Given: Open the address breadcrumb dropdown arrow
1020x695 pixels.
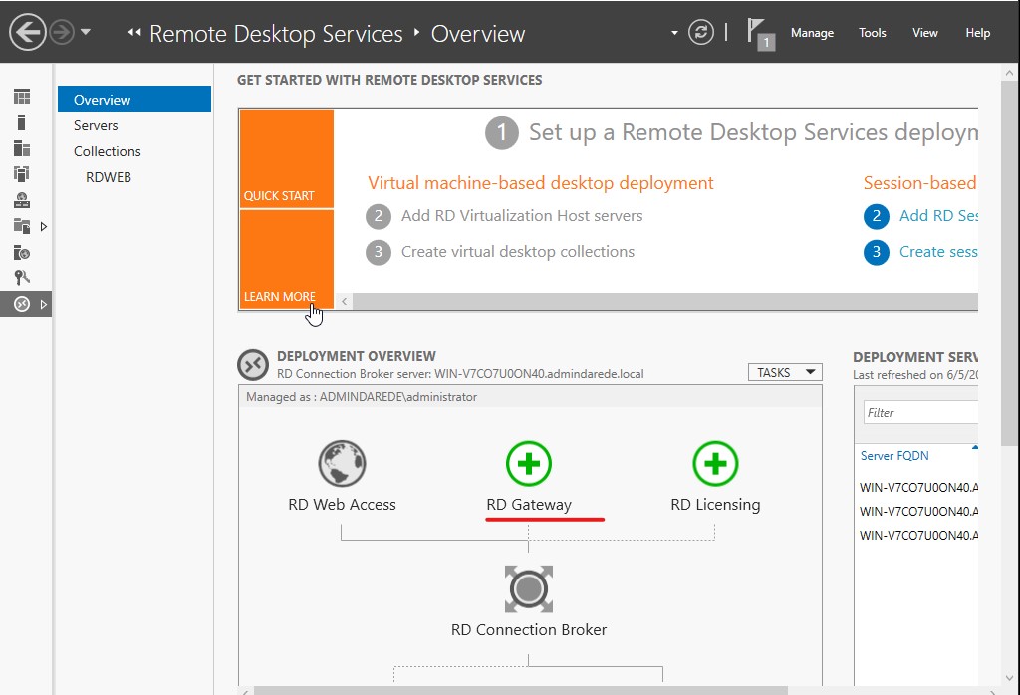Looking at the screenshot, I should [x=674, y=33].
